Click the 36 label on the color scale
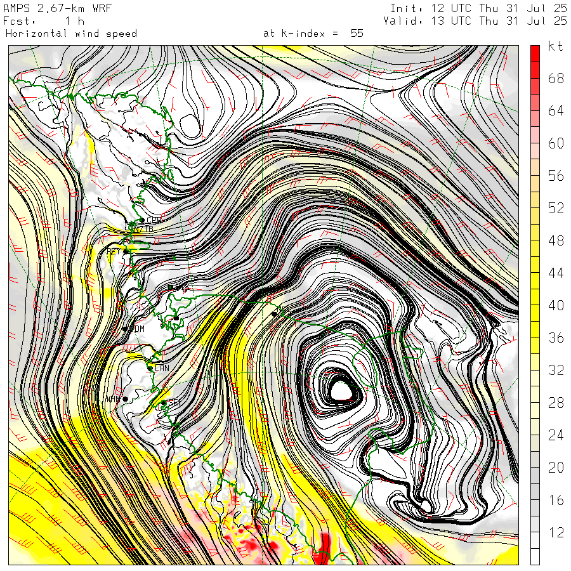This screenshot has width=571, height=571. point(556,338)
